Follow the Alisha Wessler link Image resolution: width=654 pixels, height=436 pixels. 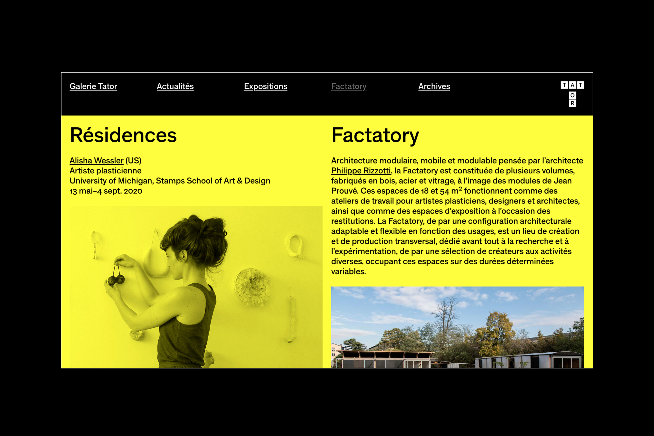(96, 161)
